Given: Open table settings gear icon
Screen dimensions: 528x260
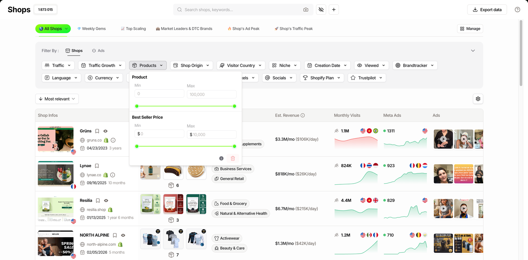Looking at the screenshot, I should click(478, 99).
